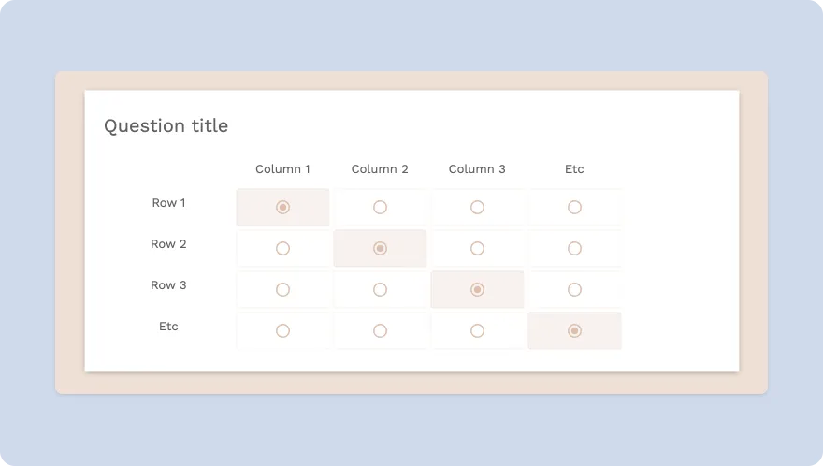Pick the Etc column option in Row 1
Image resolution: width=823 pixels, height=466 pixels.
tap(574, 207)
